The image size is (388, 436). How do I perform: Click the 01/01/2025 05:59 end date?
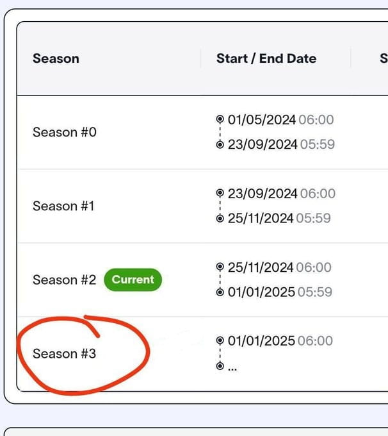click(x=280, y=292)
